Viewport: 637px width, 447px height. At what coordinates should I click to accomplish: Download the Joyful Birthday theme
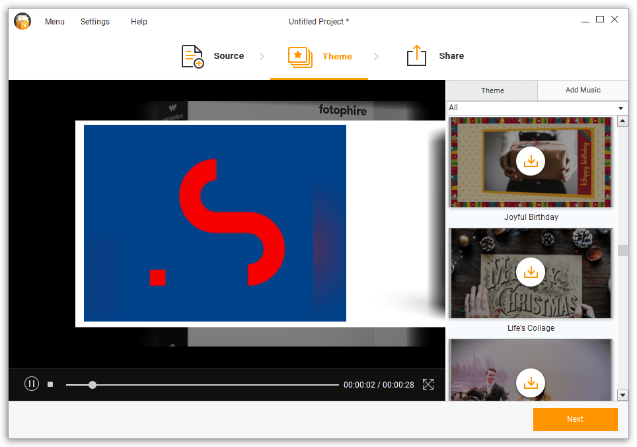click(530, 161)
